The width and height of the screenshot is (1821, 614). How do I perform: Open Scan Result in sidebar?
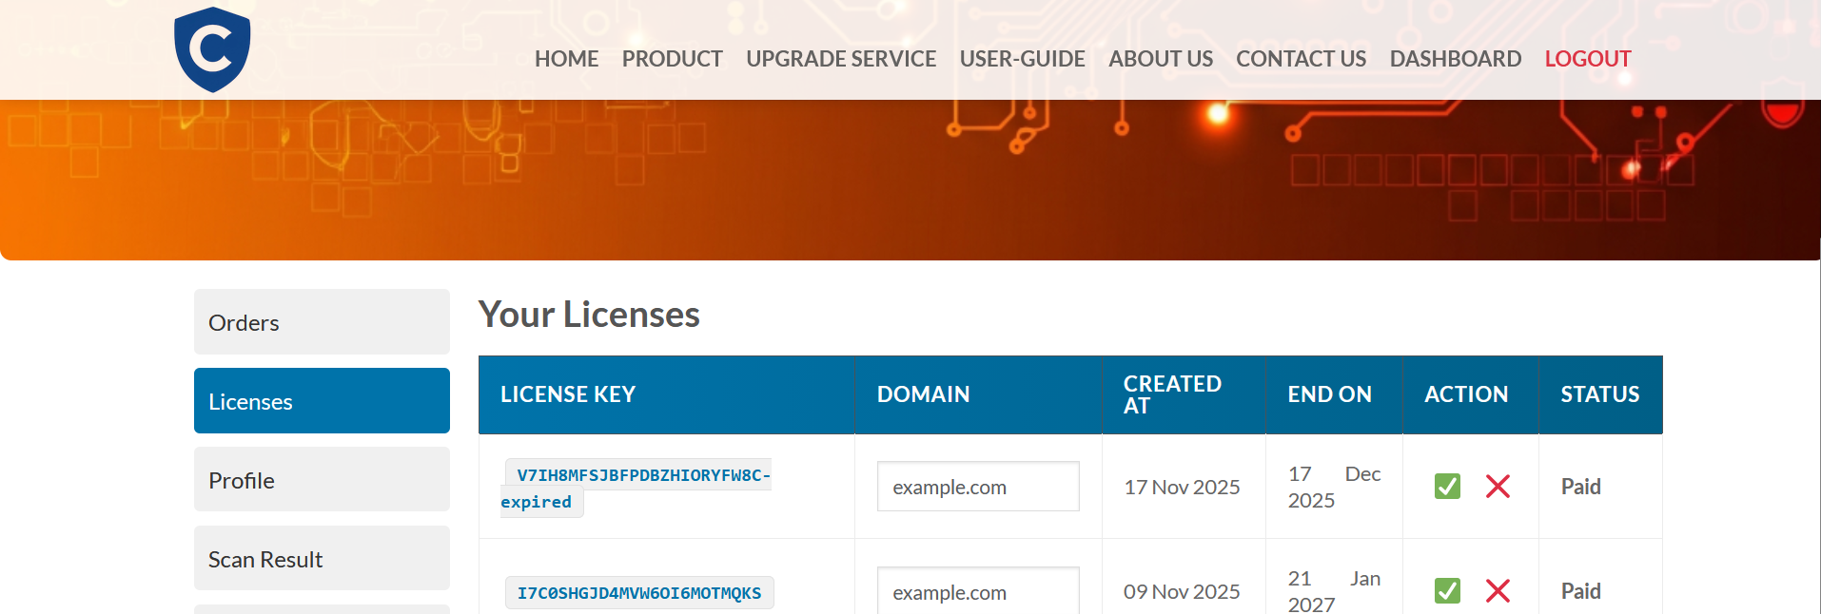(322, 559)
